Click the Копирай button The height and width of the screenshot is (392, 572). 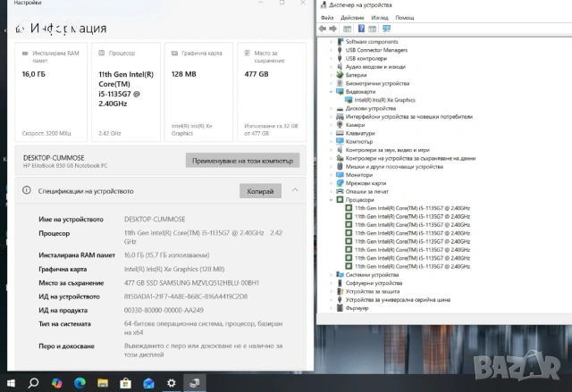[x=260, y=191]
